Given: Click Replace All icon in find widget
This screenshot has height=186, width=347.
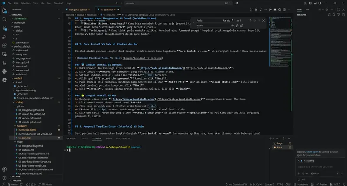Looking at the screenshot, I should (x=242, y=26).
